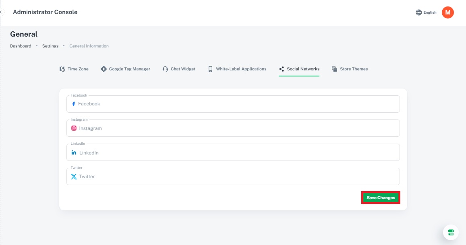Viewport: 466px width, 245px height.
Task: Open the user avatar M menu
Action: (447, 12)
